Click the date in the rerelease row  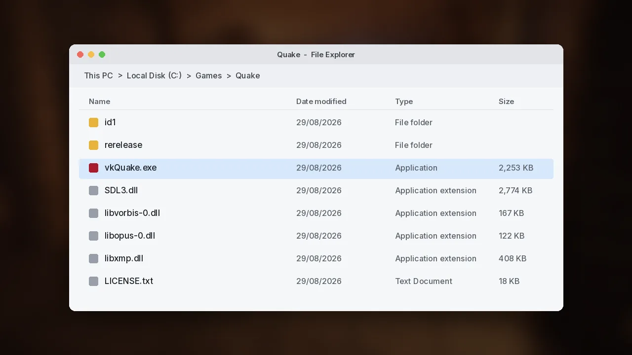pos(319,145)
